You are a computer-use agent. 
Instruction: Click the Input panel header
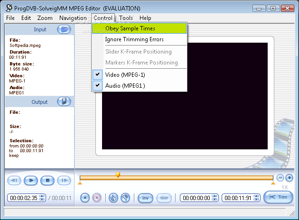[x=40, y=29]
